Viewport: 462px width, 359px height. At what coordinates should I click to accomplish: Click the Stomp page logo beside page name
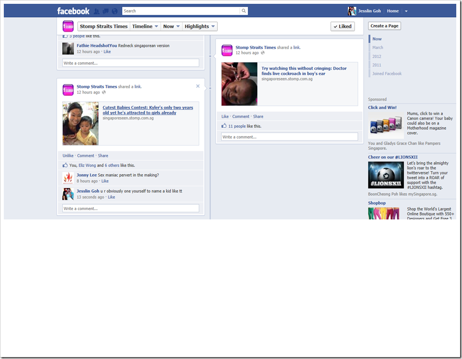(x=68, y=26)
